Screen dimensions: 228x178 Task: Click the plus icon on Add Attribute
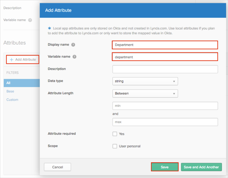[11, 60]
